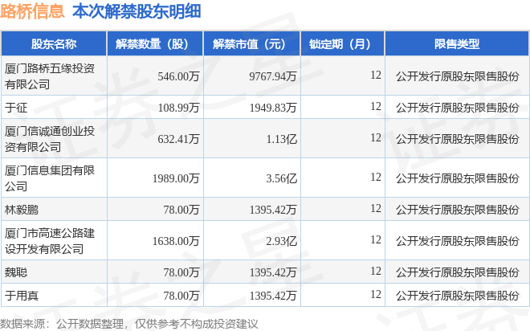This screenshot has height=331, width=530.
Task: Click 公开发行原股东限售股份 in 林毅鹏 row
Action: click(458, 210)
